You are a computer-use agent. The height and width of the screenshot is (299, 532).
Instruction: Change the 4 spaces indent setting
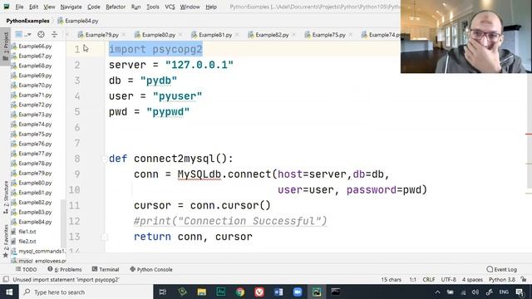[x=472, y=279]
